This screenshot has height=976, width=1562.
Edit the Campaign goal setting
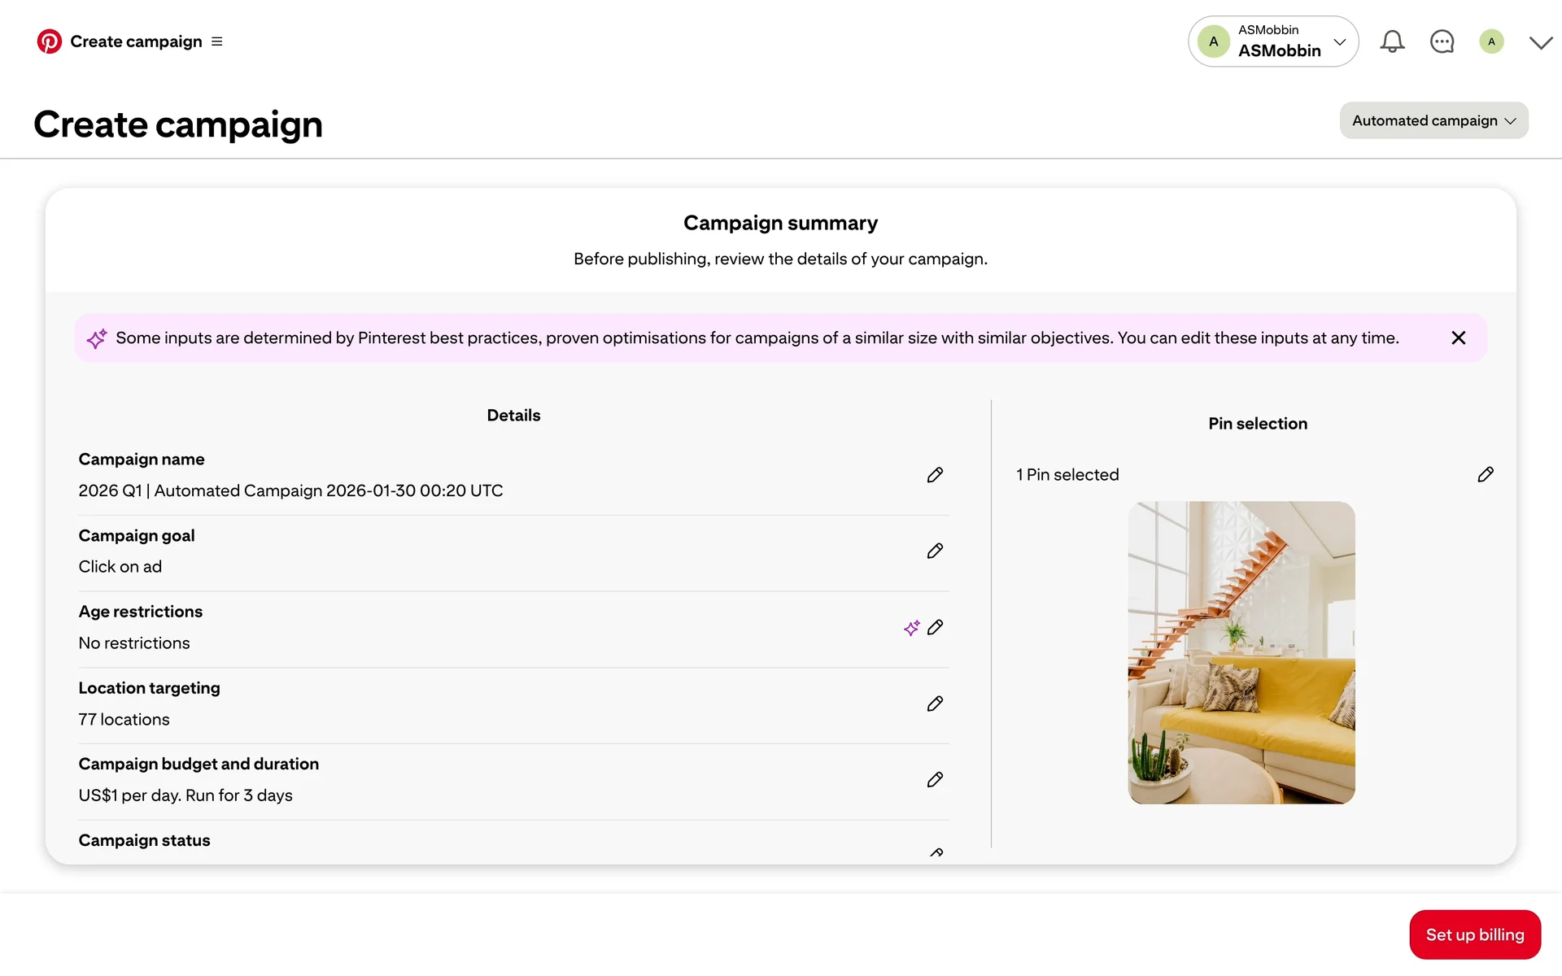pyautogui.click(x=935, y=551)
